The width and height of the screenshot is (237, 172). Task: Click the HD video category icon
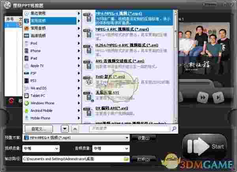point(26,36)
